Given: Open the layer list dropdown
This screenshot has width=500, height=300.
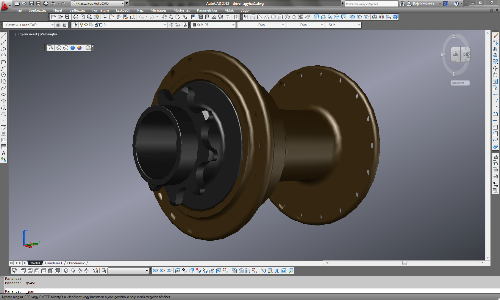Looking at the screenshot, I should [165, 25].
